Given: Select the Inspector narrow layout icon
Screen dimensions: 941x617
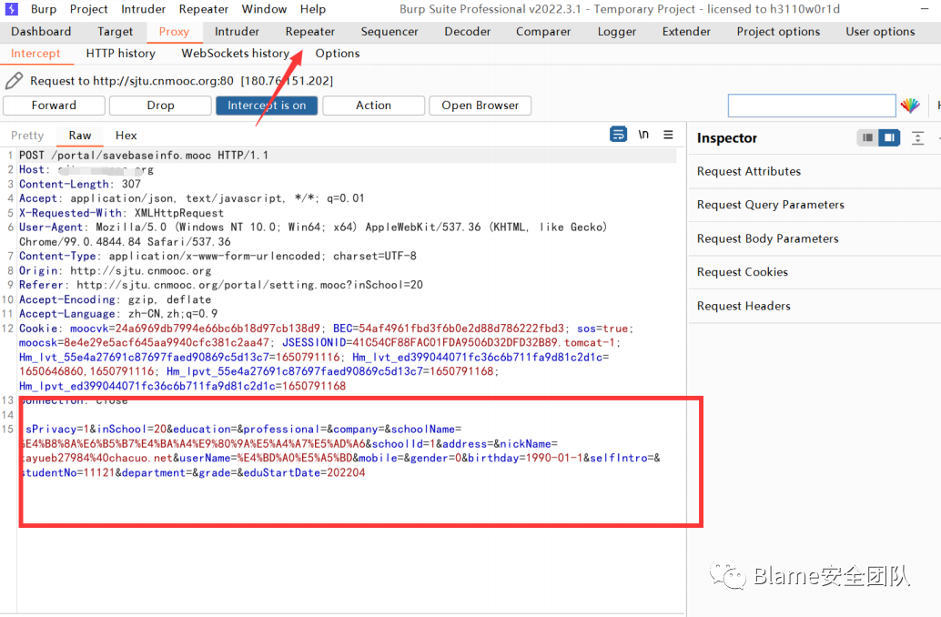Looking at the screenshot, I should (867, 138).
